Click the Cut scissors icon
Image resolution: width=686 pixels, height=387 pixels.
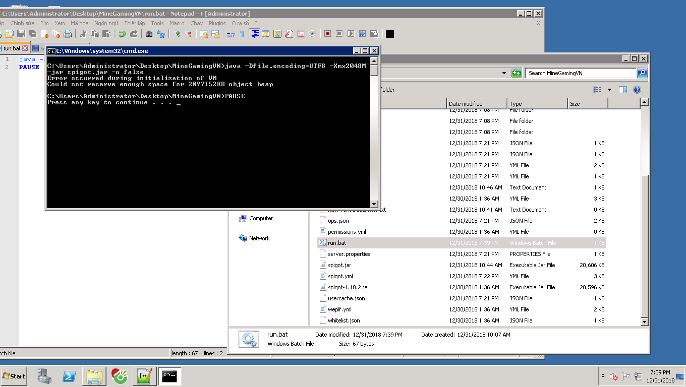[83, 34]
